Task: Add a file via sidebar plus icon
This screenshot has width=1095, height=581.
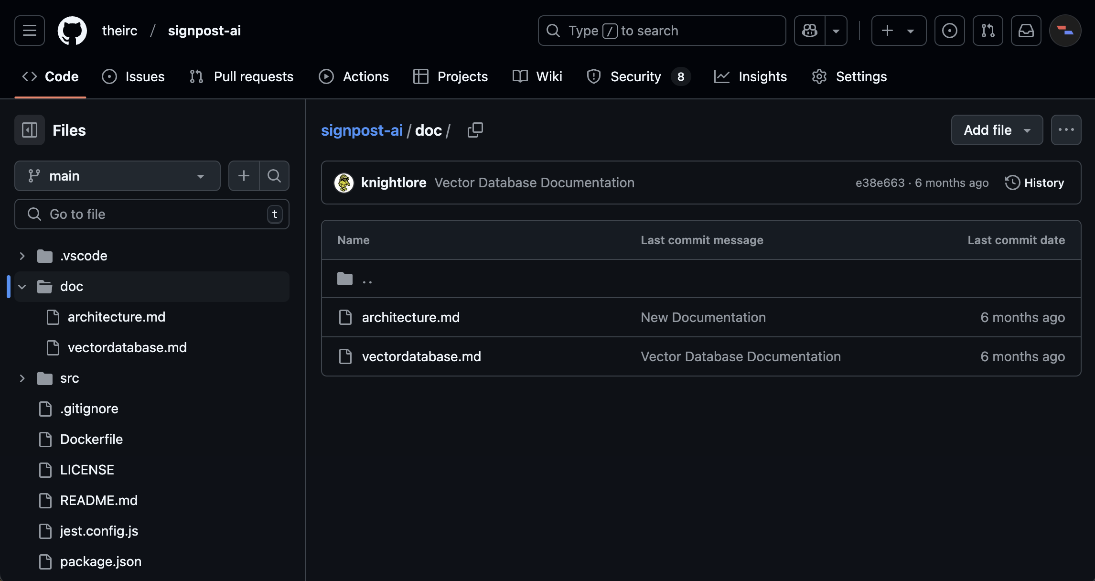Action: point(244,176)
